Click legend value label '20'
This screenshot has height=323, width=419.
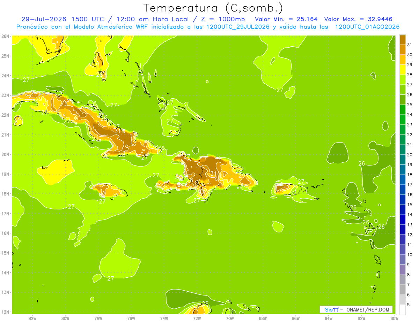coord(410,155)
